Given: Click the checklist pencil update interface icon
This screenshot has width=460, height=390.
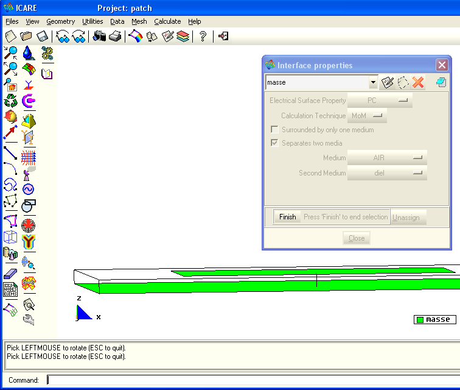Looking at the screenshot, I should tap(387, 82).
